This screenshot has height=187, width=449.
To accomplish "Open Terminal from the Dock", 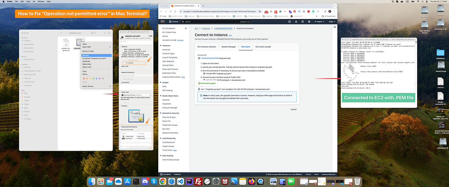I will click(136, 181).
